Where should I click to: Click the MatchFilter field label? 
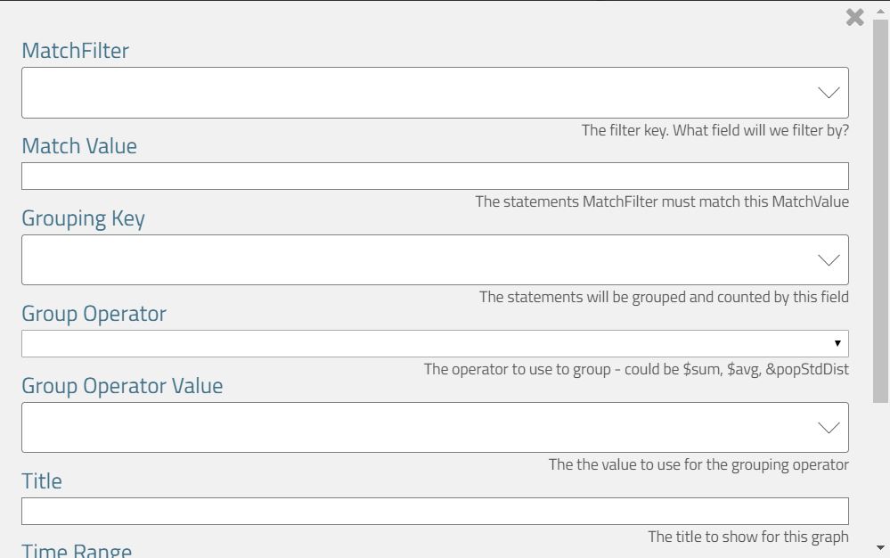(x=75, y=51)
